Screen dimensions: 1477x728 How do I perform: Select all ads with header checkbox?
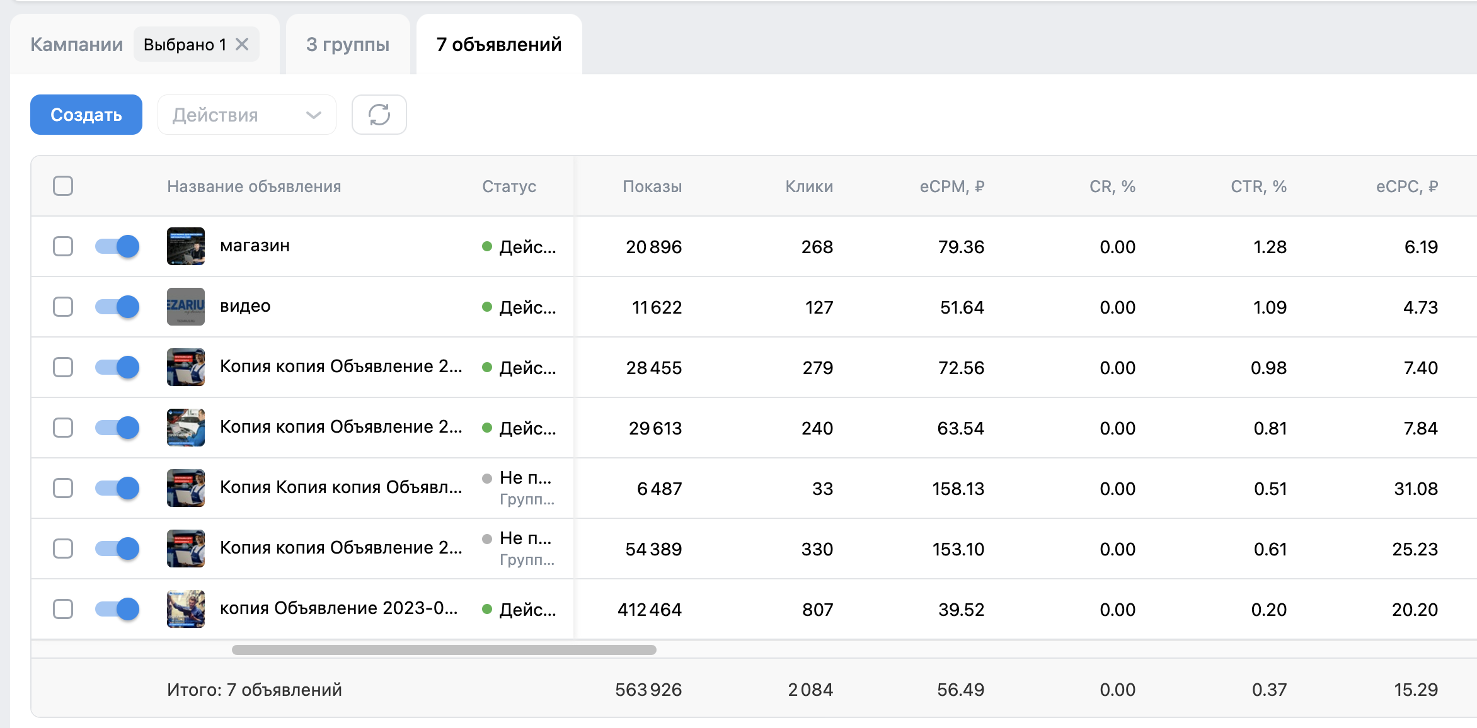pos(63,186)
